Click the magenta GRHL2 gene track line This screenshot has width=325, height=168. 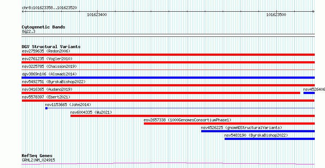click(168, 164)
